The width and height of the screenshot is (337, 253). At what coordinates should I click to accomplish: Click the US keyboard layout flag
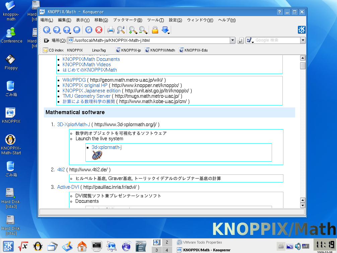306,246
